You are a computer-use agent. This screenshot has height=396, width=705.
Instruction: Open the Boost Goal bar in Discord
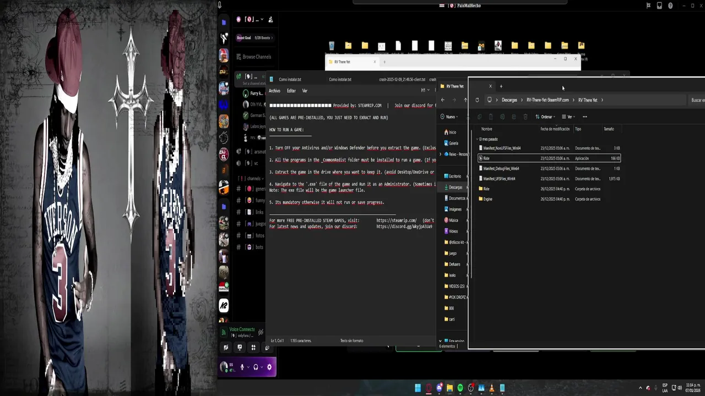(x=254, y=38)
